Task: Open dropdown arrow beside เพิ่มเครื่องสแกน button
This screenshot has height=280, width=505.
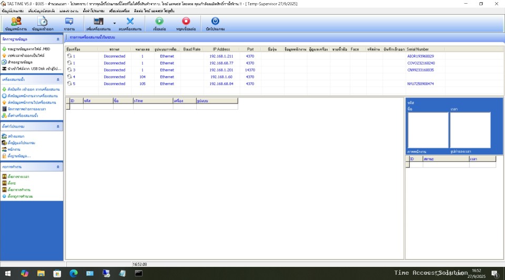Action: click(x=114, y=23)
